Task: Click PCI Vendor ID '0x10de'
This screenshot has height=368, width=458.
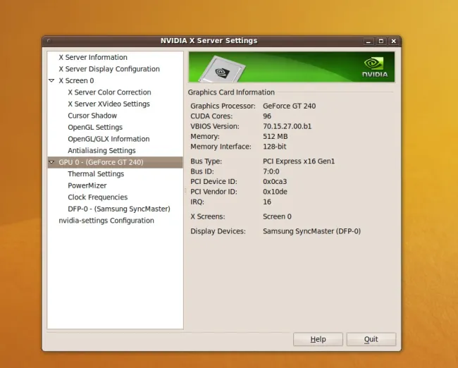Action: coord(275,192)
